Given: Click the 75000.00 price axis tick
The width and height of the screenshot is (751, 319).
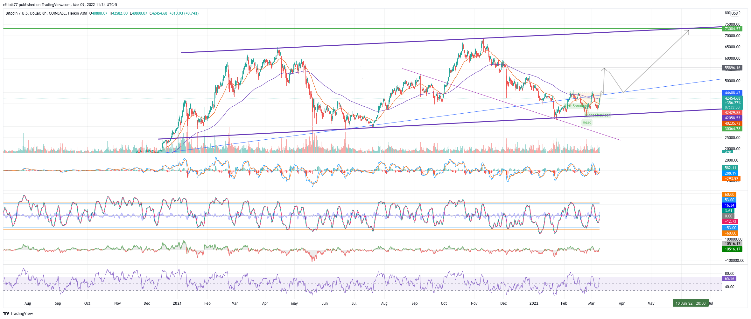Looking at the screenshot, I should [733, 24].
